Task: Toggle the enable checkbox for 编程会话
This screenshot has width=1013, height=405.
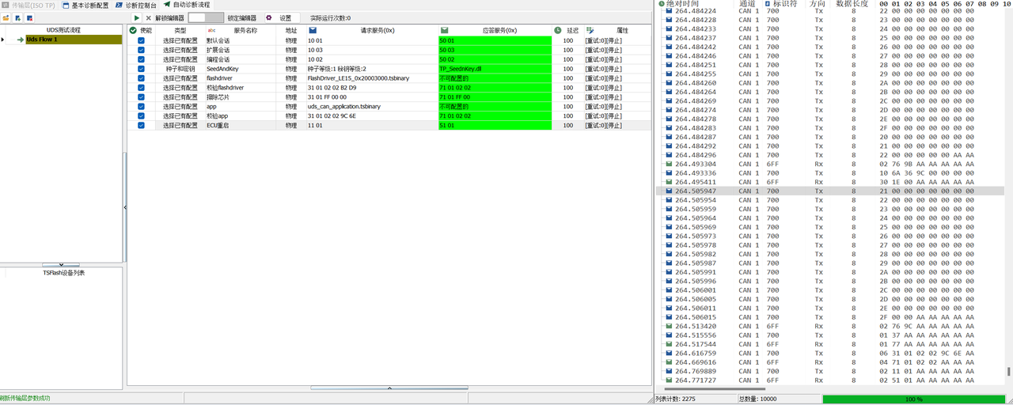Action: point(141,59)
